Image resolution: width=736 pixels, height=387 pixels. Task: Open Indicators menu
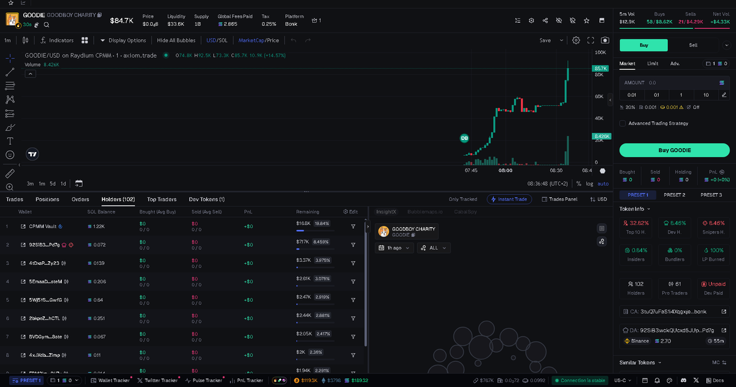click(57, 40)
